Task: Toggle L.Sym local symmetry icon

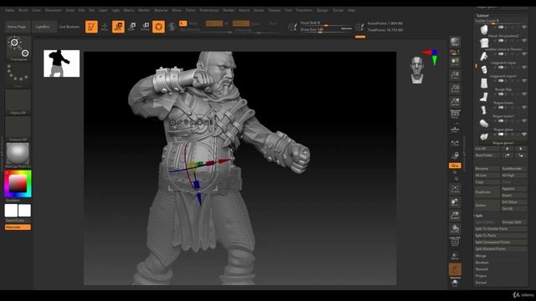Action: 455,143
